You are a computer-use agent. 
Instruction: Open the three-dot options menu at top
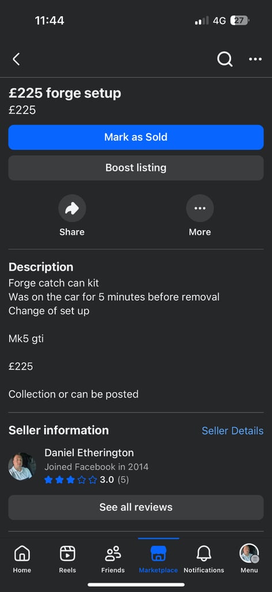(255, 60)
